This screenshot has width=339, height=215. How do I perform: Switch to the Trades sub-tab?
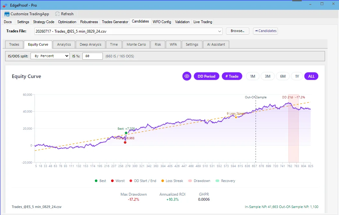click(x=14, y=44)
